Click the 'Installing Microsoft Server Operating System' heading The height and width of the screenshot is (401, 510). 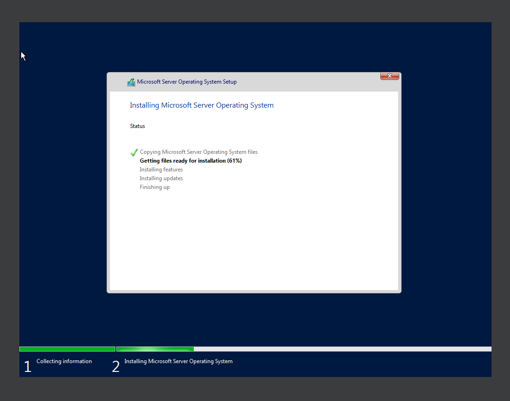click(202, 105)
